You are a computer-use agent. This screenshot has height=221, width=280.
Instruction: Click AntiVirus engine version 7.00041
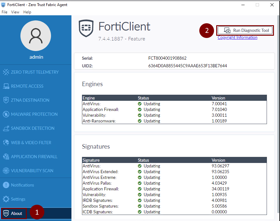(219, 104)
